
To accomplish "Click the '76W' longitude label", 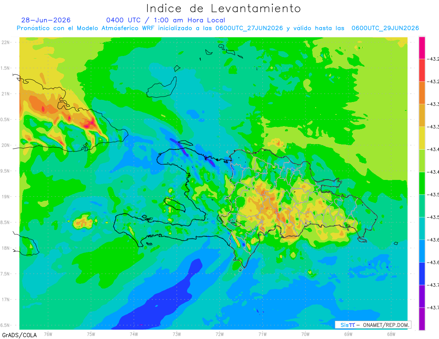I will (48, 334).
